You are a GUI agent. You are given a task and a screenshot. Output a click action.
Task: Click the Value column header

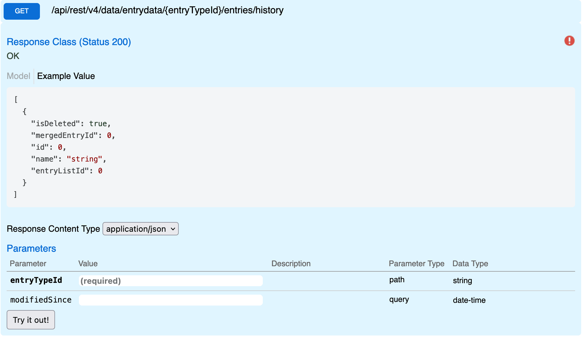pos(88,263)
